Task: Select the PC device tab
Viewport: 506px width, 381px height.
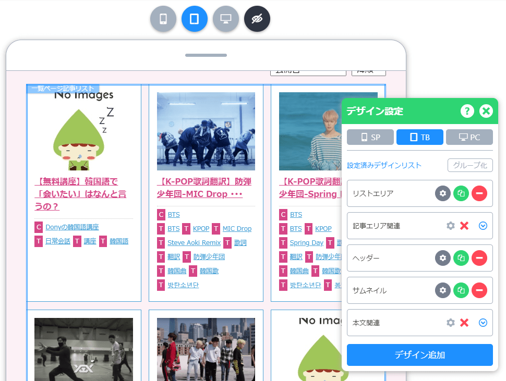Action: click(469, 137)
